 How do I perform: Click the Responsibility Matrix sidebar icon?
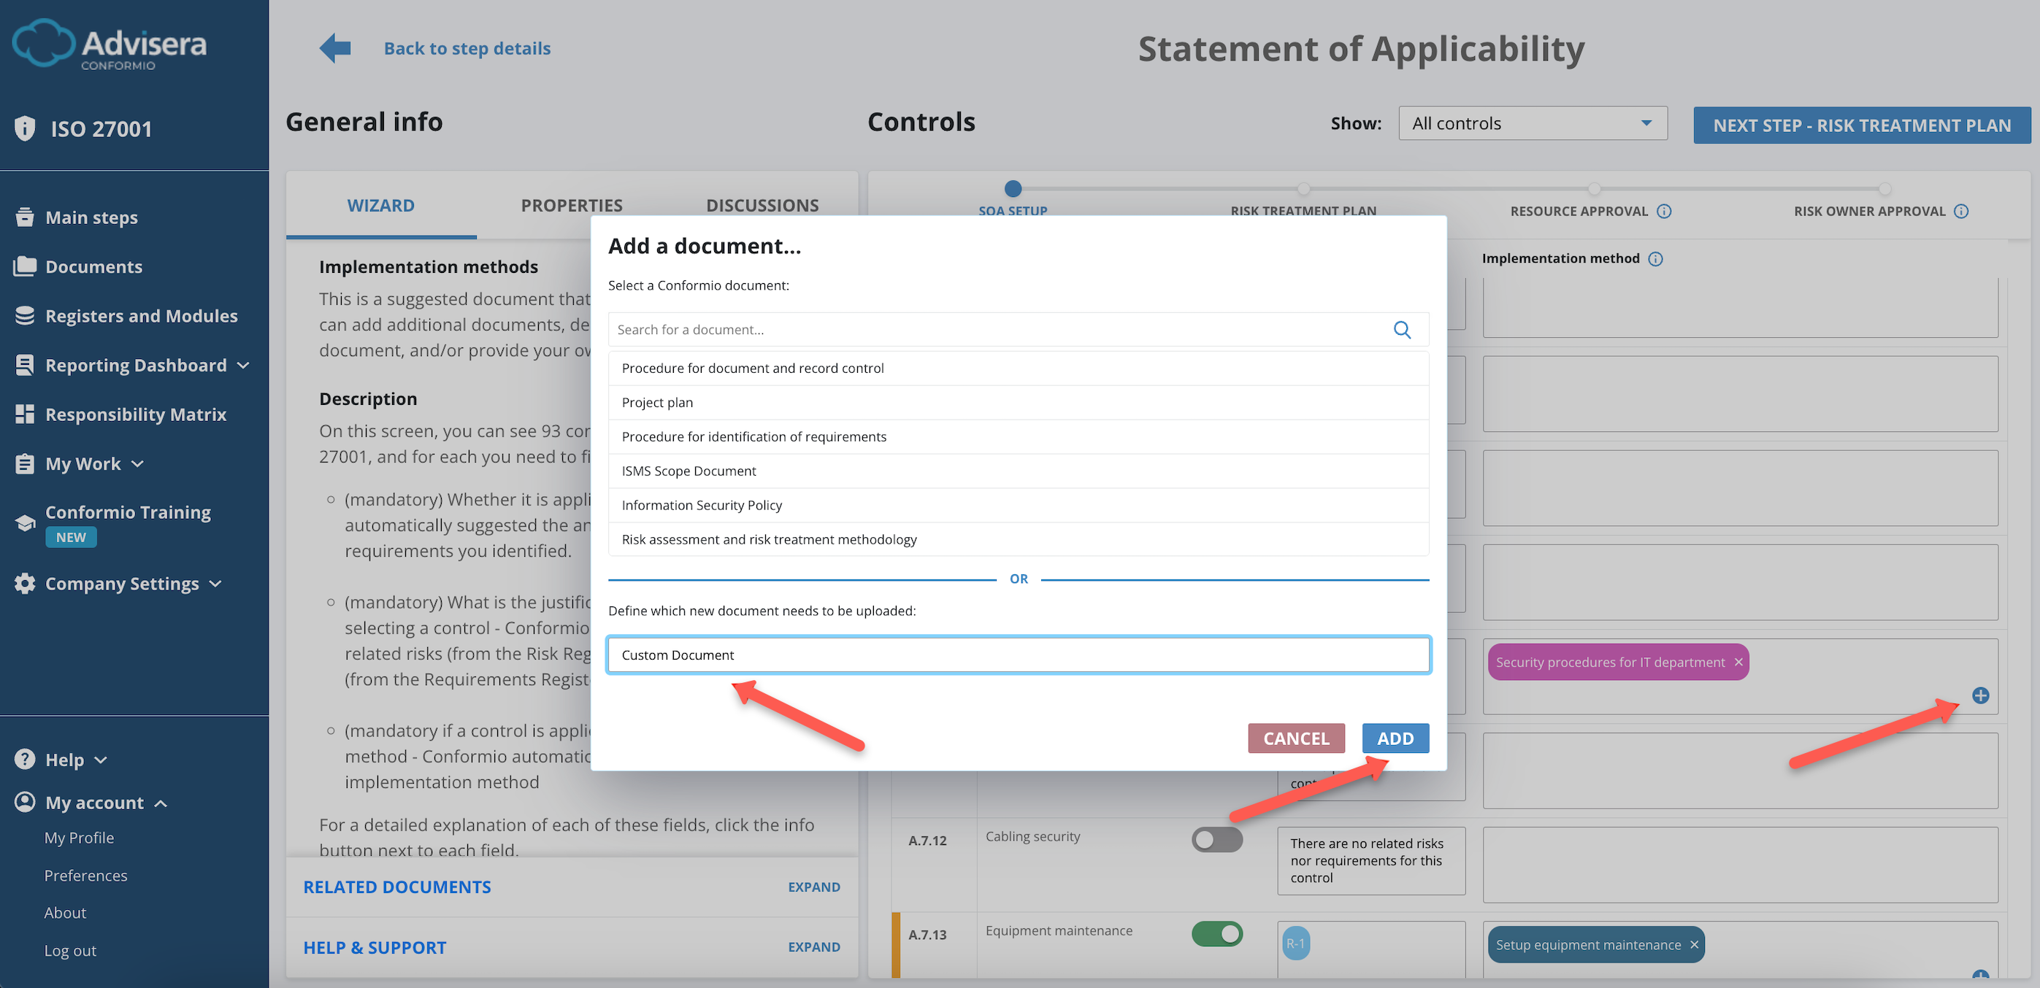[x=25, y=413]
